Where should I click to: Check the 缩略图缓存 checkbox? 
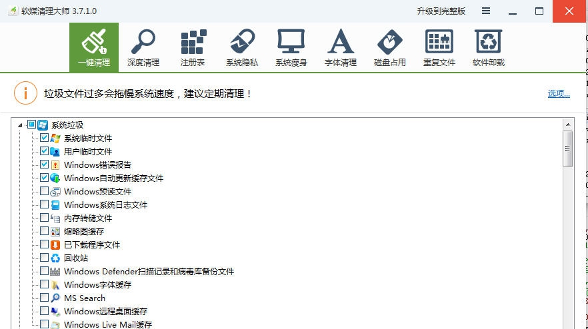(44, 231)
